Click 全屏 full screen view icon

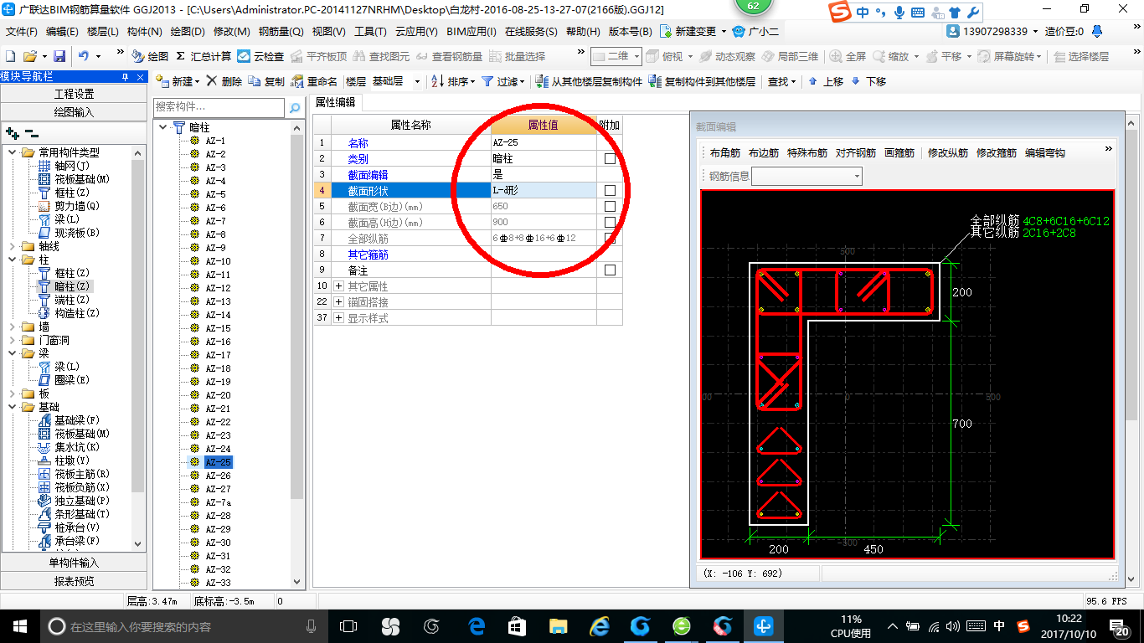[848, 56]
